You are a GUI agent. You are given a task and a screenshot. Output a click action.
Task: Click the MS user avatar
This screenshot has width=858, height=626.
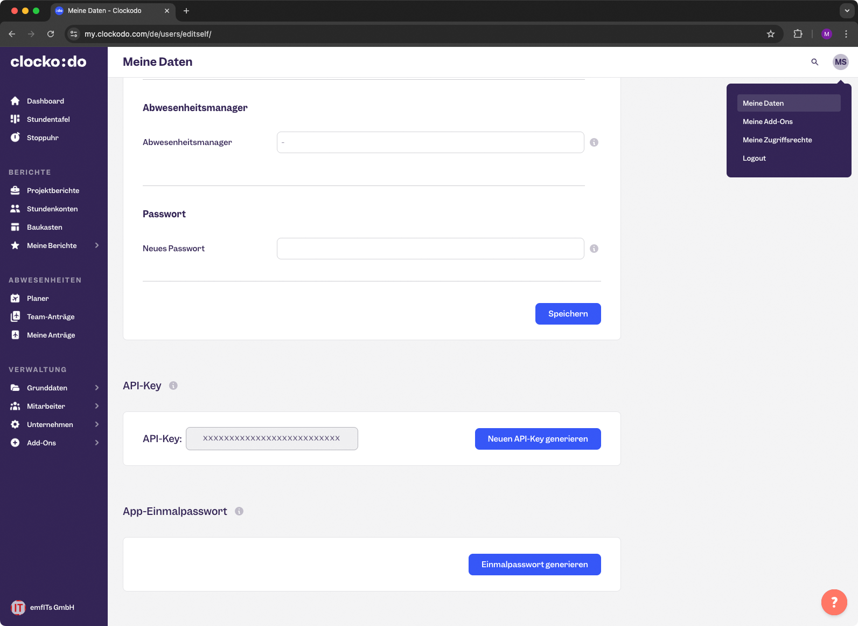click(x=840, y=62)
